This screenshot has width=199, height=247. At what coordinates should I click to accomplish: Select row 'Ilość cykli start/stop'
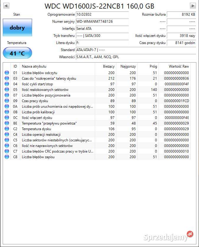click(x=97, y=84)
